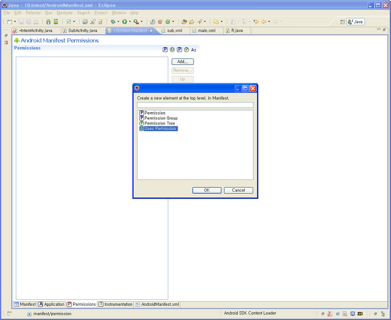Click the new Android XML file icon

[100, 22]
